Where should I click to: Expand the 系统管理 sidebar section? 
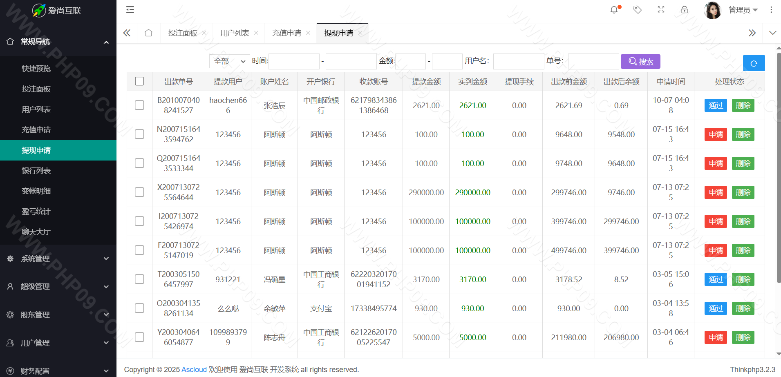coord(58,259)
